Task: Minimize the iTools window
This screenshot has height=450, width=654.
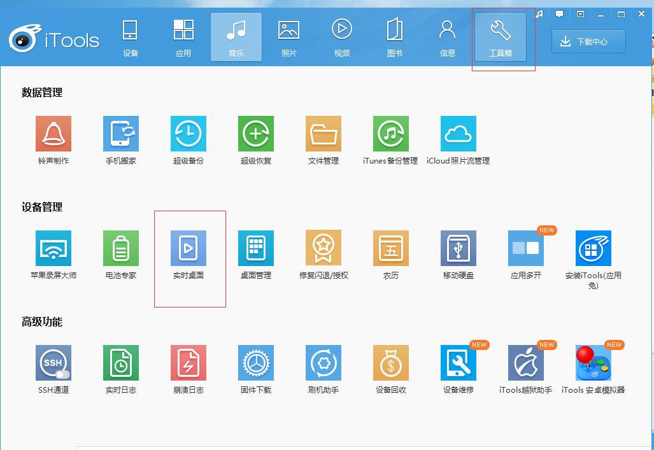Action: (x=601, y=15)
